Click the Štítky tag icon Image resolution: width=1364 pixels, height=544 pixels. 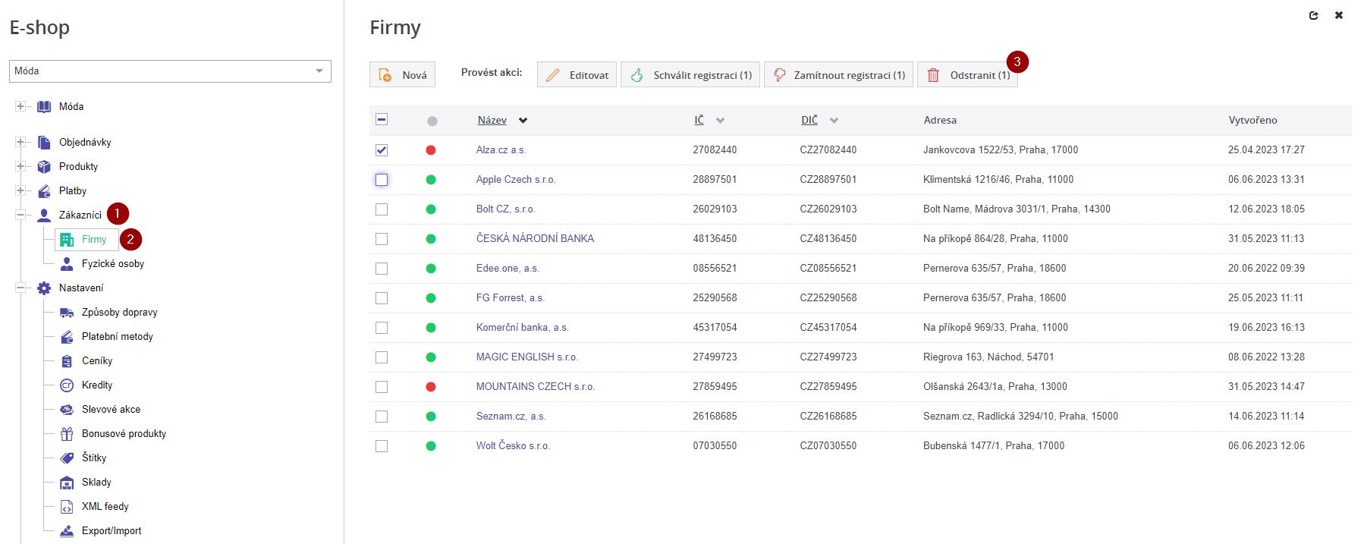(x=67, y=458)
